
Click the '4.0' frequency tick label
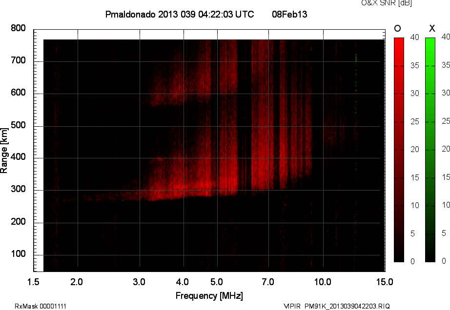182,282
